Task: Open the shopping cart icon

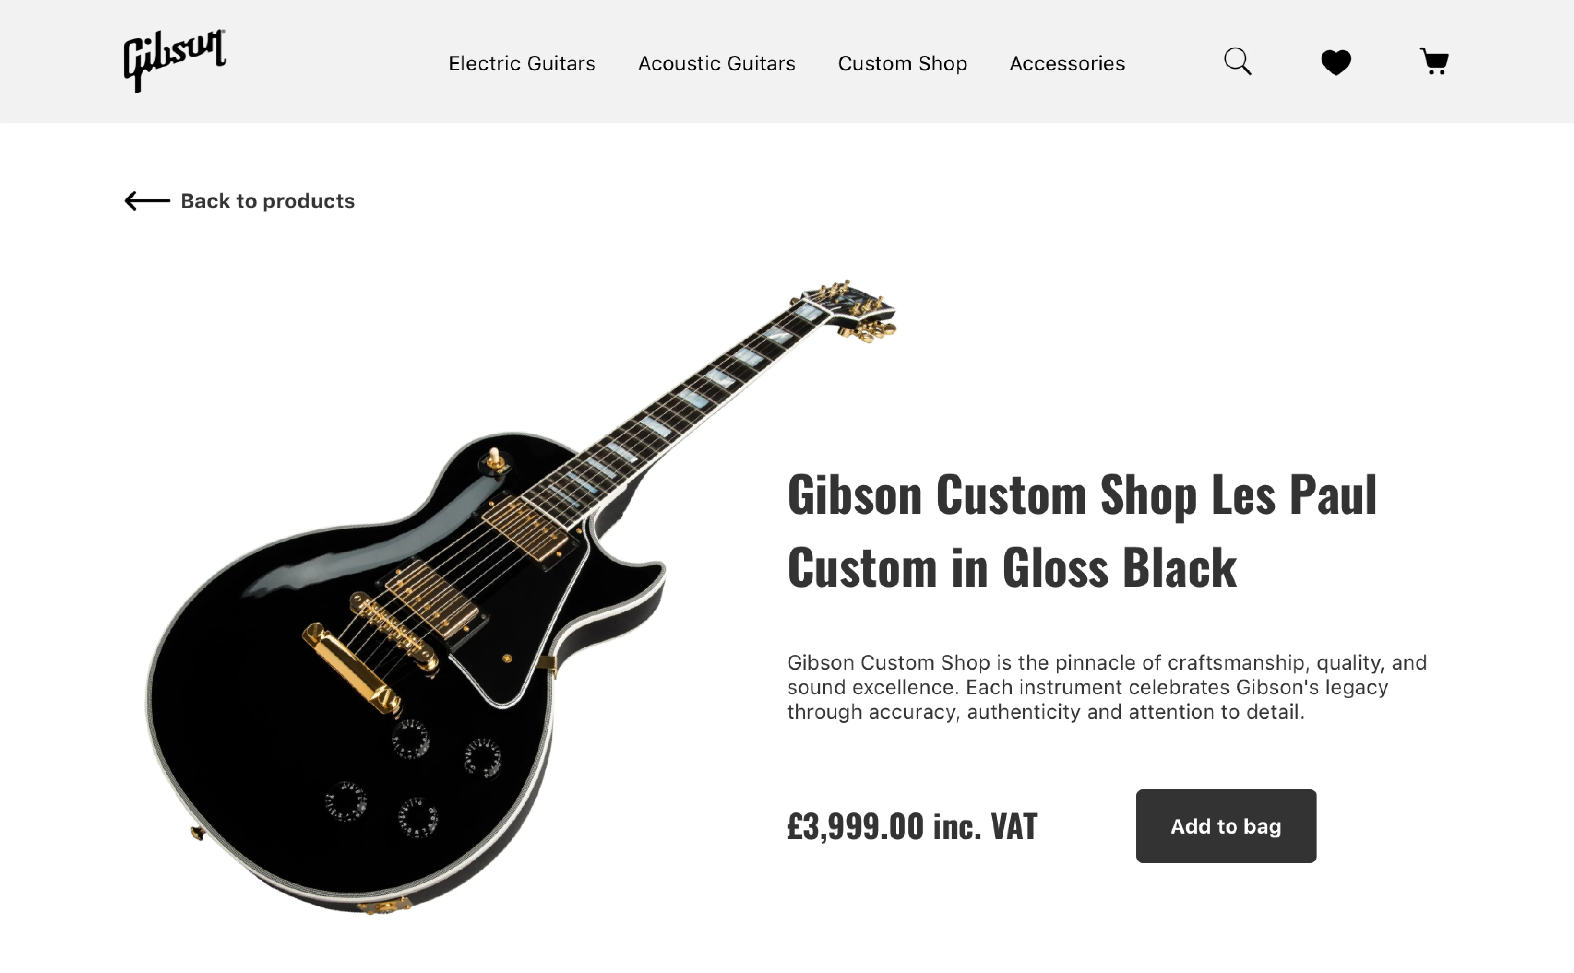Action: [x=1434, y=62]
